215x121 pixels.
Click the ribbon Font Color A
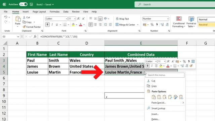pos(81,25)
